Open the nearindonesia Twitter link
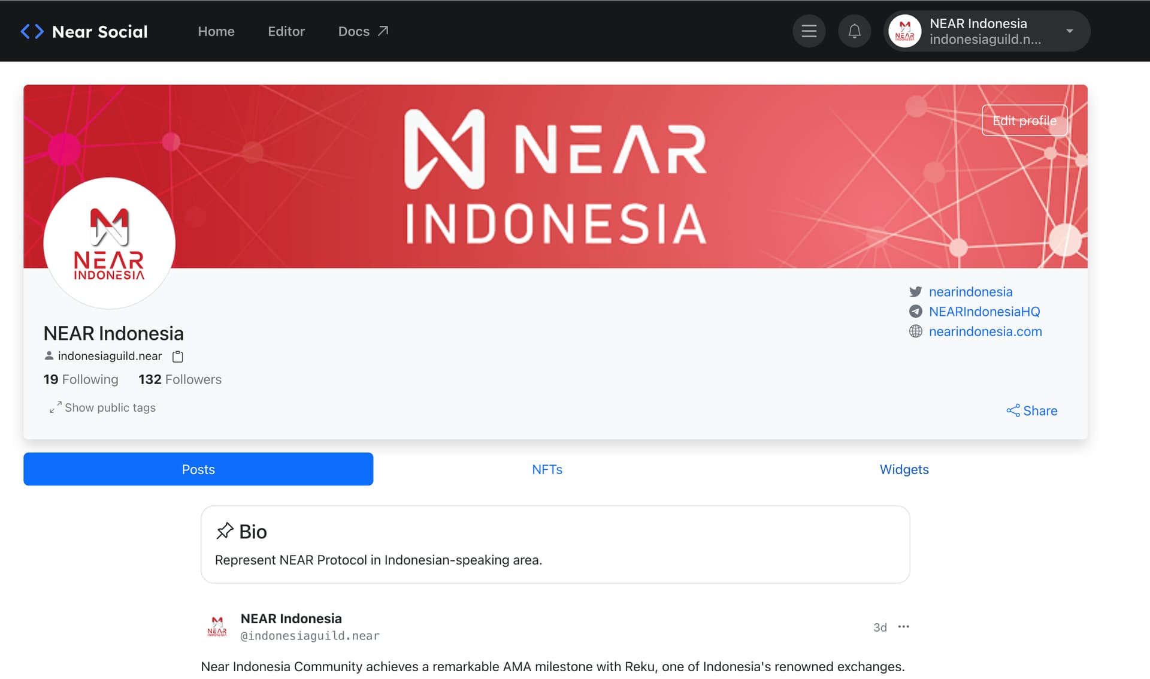 click(970, 292)
